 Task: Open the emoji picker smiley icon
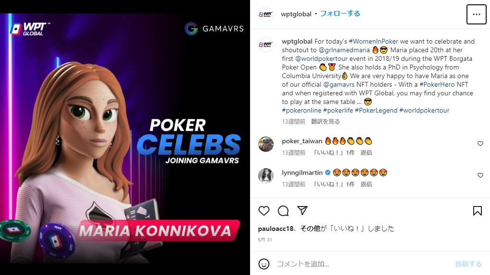[264, 264]
